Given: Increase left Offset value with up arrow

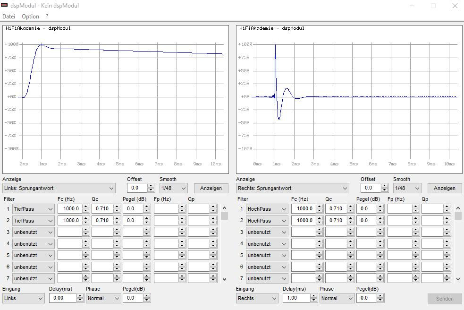Looking at the screenshot, I should point(151,186).
